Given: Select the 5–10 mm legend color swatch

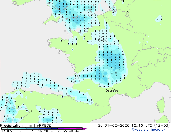Looking at the screenshot, I should (29, 128).
